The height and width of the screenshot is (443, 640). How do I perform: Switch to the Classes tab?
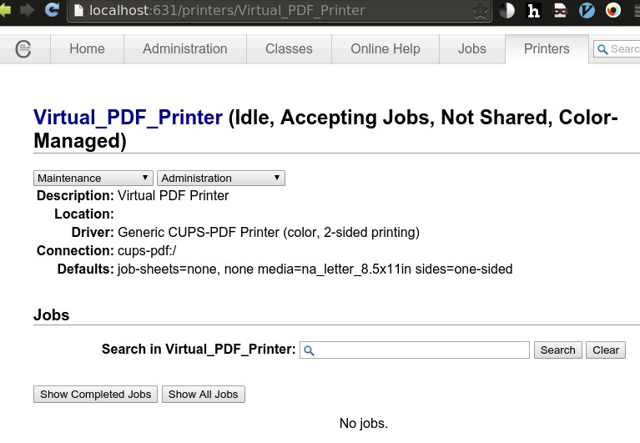(289, 49)
